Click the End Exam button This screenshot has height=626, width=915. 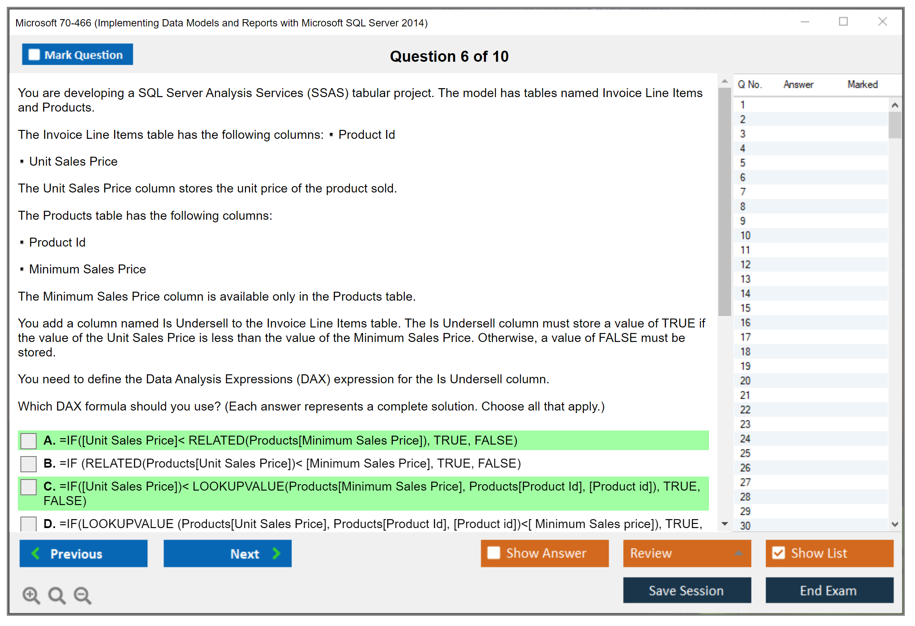click(829, 591)
